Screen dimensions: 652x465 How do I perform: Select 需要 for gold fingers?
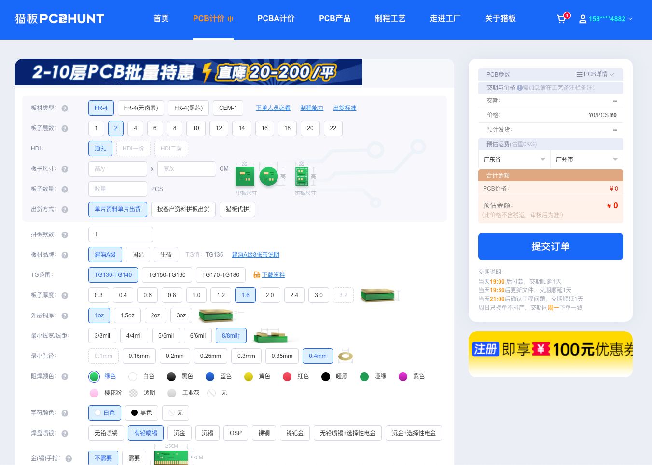click(x=134, y=458)
